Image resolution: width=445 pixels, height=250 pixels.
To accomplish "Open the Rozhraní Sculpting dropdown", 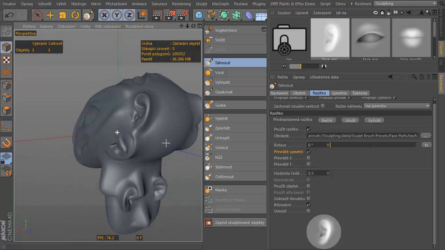I will pos(405,3).
